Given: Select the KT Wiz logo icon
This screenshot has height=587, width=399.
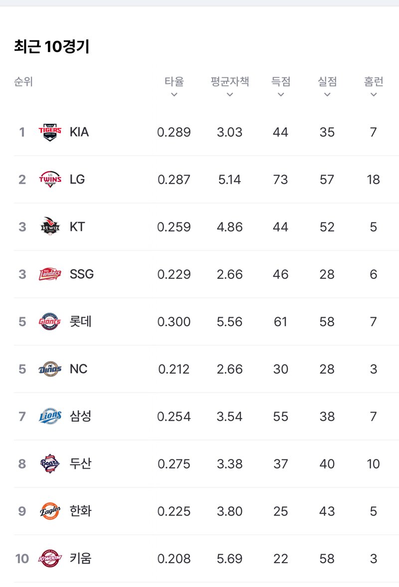Looking at the screenshot, I should 50,226.
